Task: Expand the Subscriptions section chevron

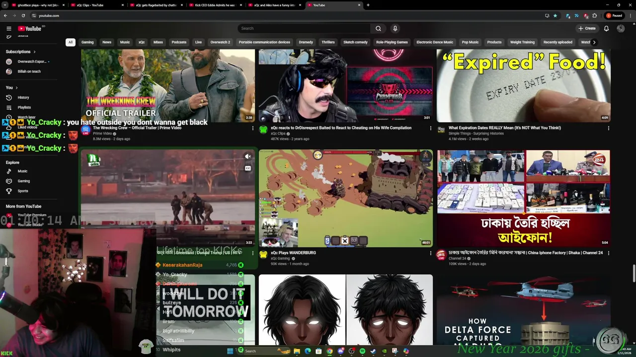Action: coord(34,52)
